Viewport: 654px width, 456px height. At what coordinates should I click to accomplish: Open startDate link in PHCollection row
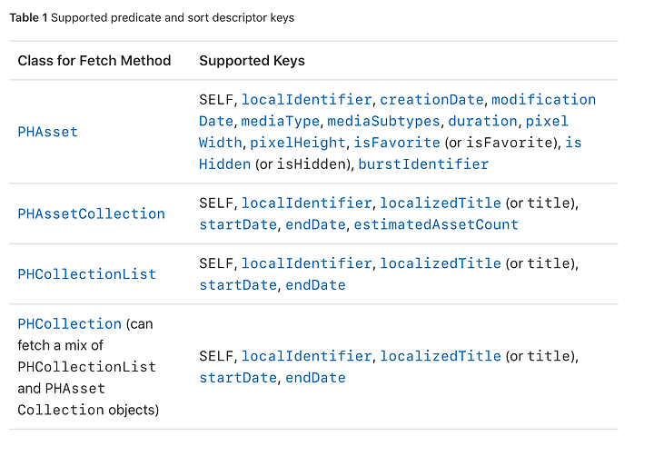pyautogui.click(x=238, y=378)
